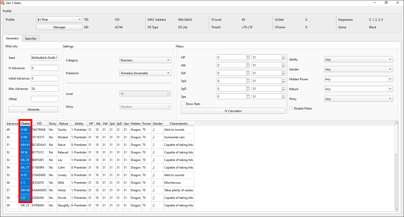Minimize the Gen 5 Static window
The width and height of the screenshot is (404, 217).
click(x=374, y=3)
